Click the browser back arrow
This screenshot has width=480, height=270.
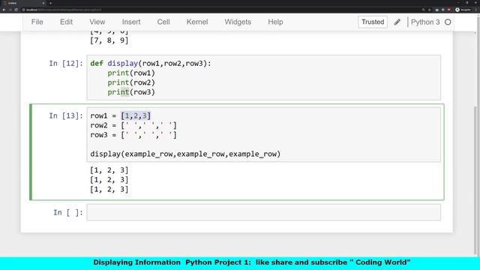4,10
